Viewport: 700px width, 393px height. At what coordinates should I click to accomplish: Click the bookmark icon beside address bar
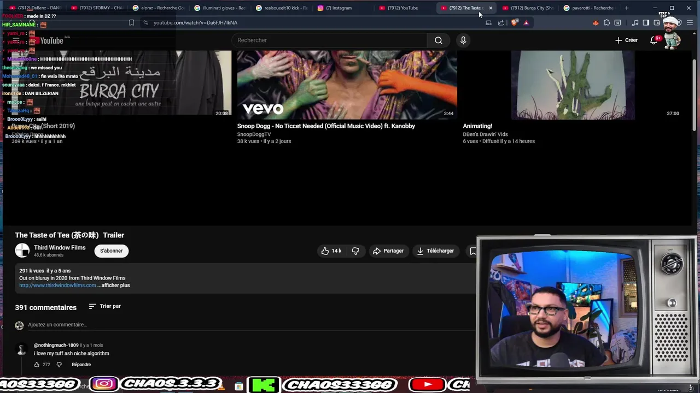click(131, 23)
